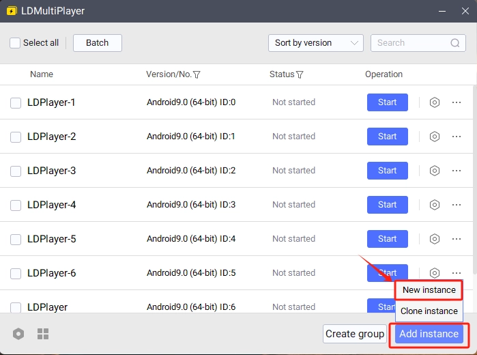Click Not started status of LDPlayer-2

pyautogui.click(x=293, y=137)
